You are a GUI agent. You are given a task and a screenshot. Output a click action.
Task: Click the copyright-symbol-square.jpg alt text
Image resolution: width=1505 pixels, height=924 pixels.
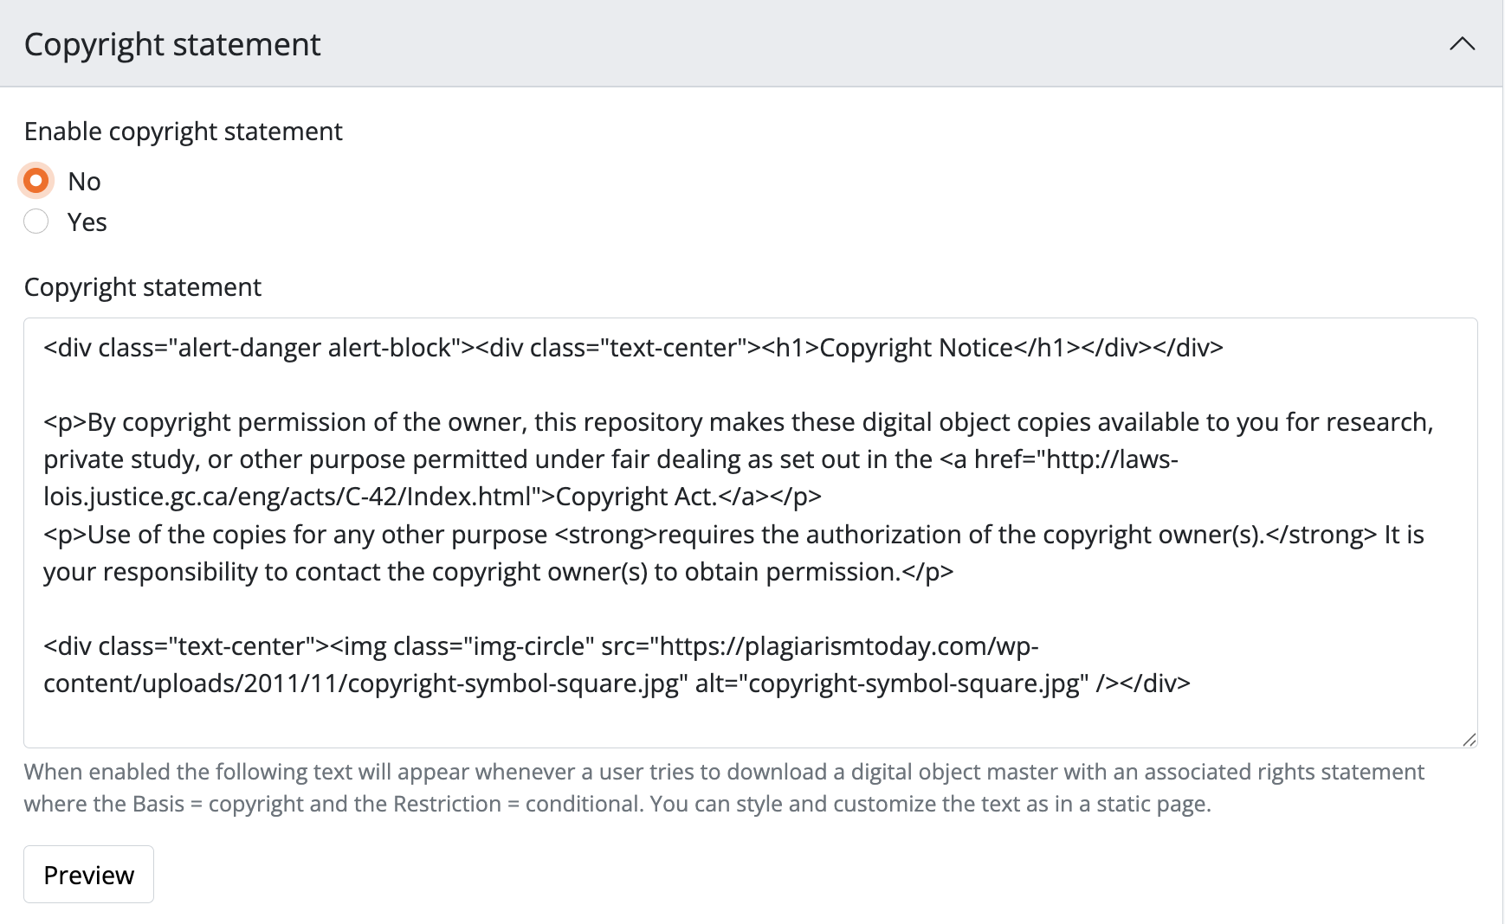click(914, 683)
